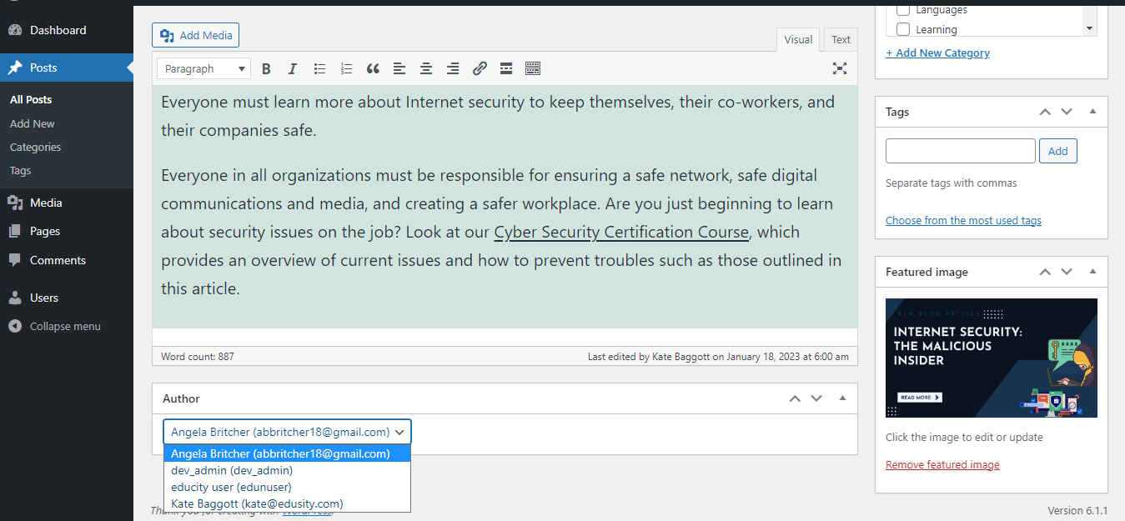This screenshot has width=1125, height=521.
Task: Collapse the Tags panel
Action: pos(1092,112)
